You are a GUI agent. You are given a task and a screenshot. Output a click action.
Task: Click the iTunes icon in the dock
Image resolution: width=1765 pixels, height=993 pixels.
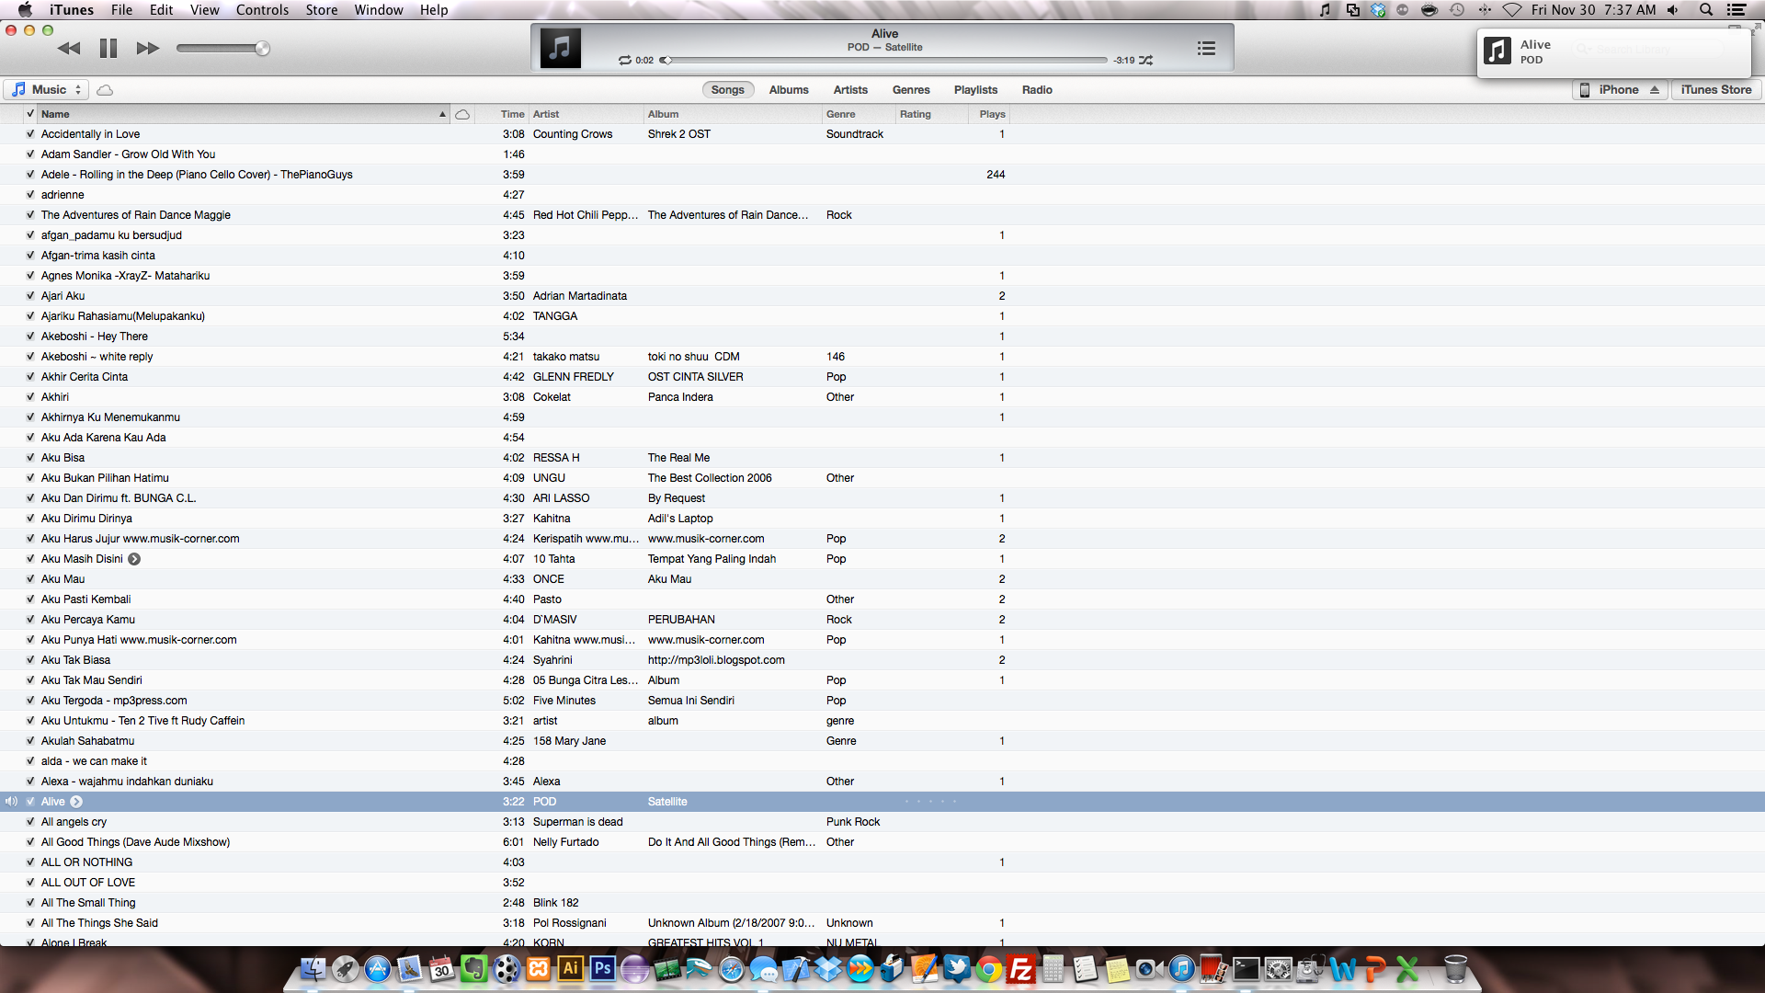pos(1181,969)
